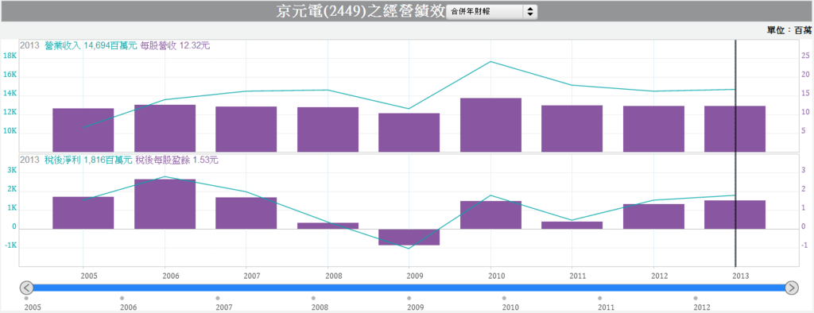814x313 pixels.
Task: Select the 2006 timeline dot marker
Action: point(122,298)
